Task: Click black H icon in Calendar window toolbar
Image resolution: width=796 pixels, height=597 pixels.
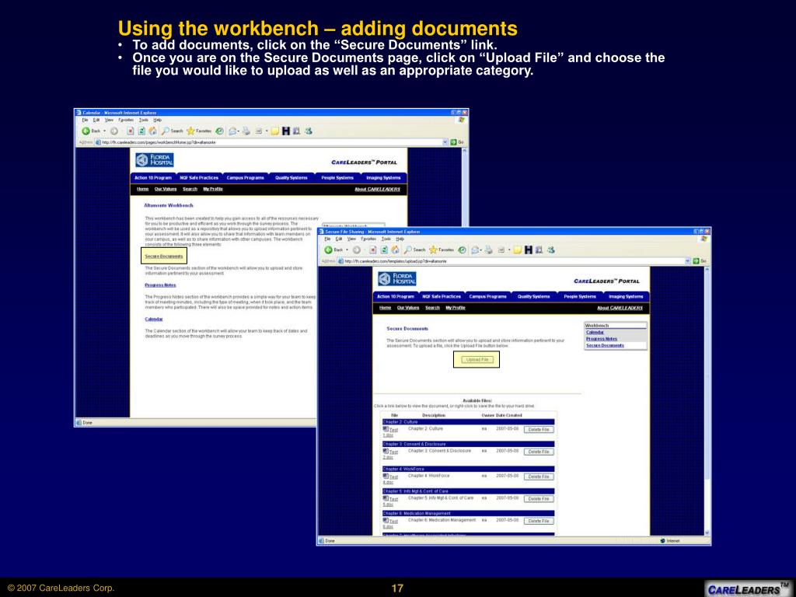Action: pos(286,131)
